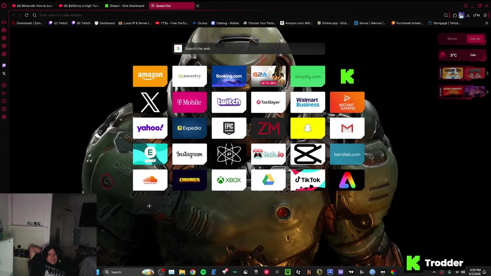Open the Oculus bookmark
Viewport: 491px width, 276px height.
click(200, 23)
